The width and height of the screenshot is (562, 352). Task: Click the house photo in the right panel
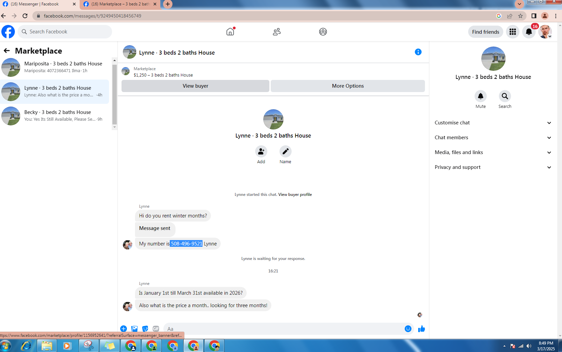tap(493, 59)
